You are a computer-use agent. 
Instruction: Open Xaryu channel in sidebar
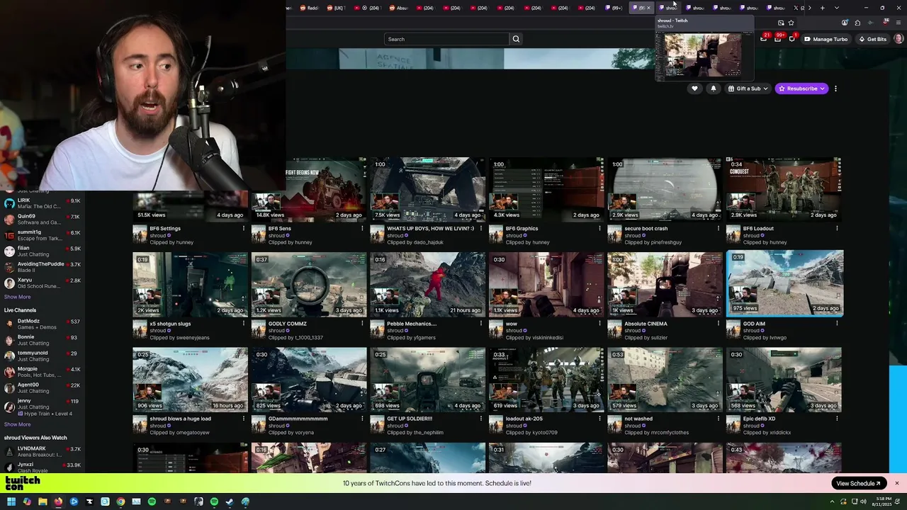click(42, 283)
